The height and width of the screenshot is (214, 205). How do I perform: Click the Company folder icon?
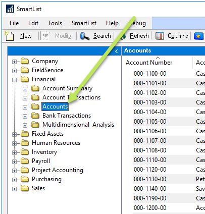tap(25, 61)
